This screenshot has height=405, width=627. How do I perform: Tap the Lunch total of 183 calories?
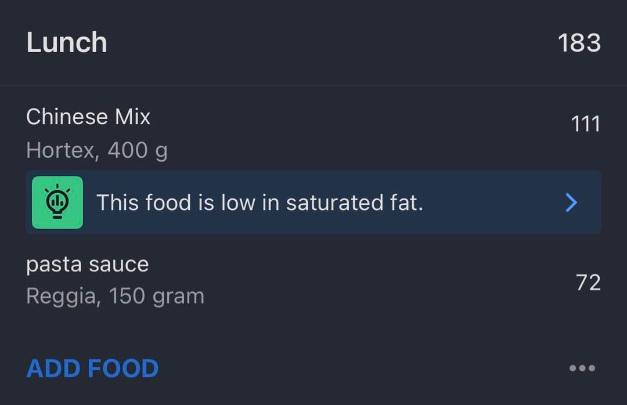point(579,43)
